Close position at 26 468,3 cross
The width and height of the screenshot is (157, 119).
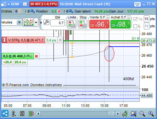36,56
